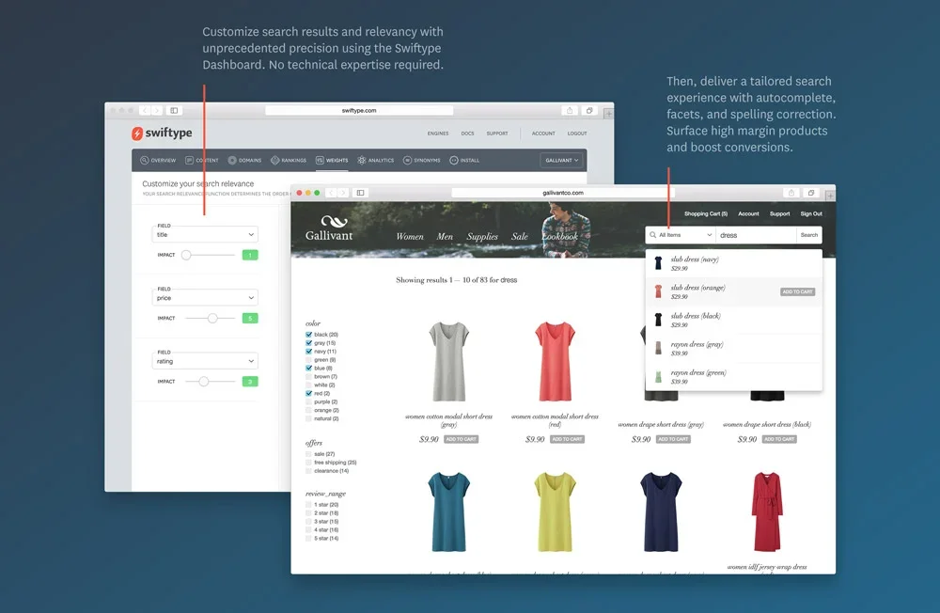Open the red wrap dress product thumbnail
The height and width of the screenshot is (613, 940).
[767, 512]
